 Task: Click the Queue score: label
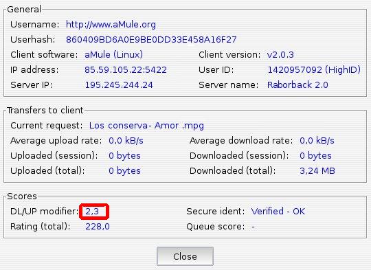click(216, 227)
